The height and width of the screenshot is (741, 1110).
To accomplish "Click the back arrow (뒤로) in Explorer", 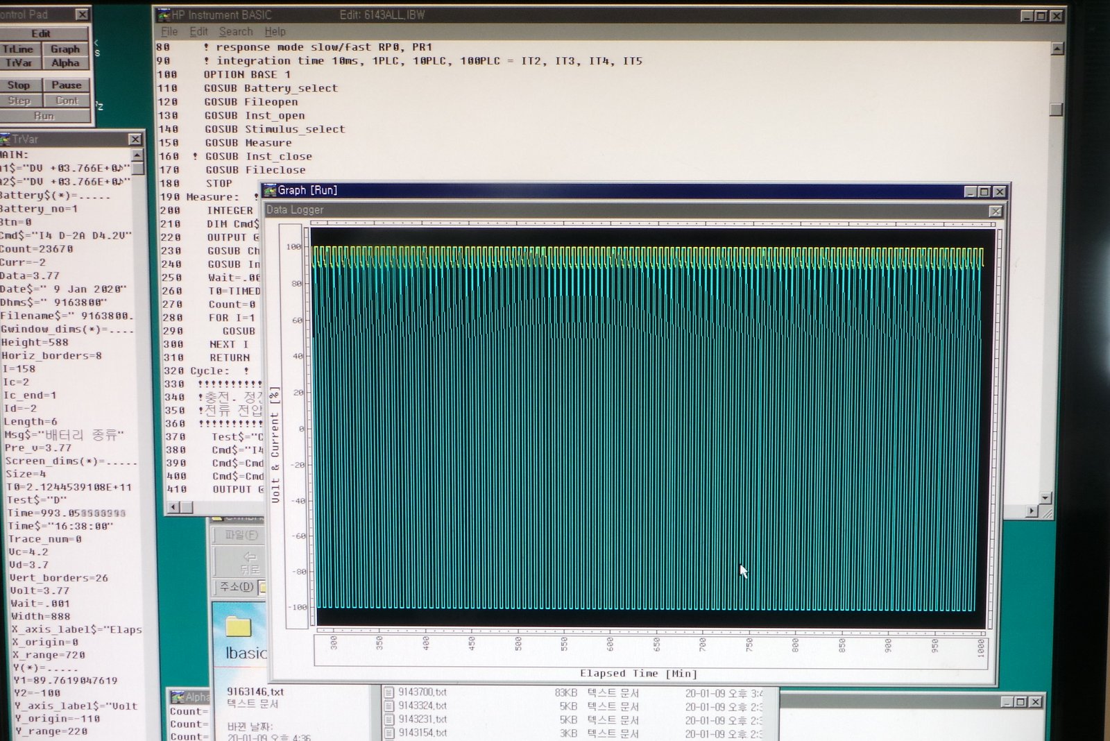I will (x=250, y=557).
